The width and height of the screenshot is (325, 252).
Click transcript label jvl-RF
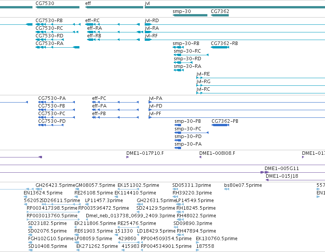pos(151,36)
